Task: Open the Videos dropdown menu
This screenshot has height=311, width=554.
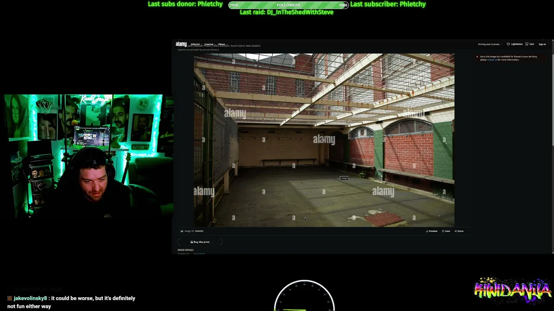Action: 222,44
